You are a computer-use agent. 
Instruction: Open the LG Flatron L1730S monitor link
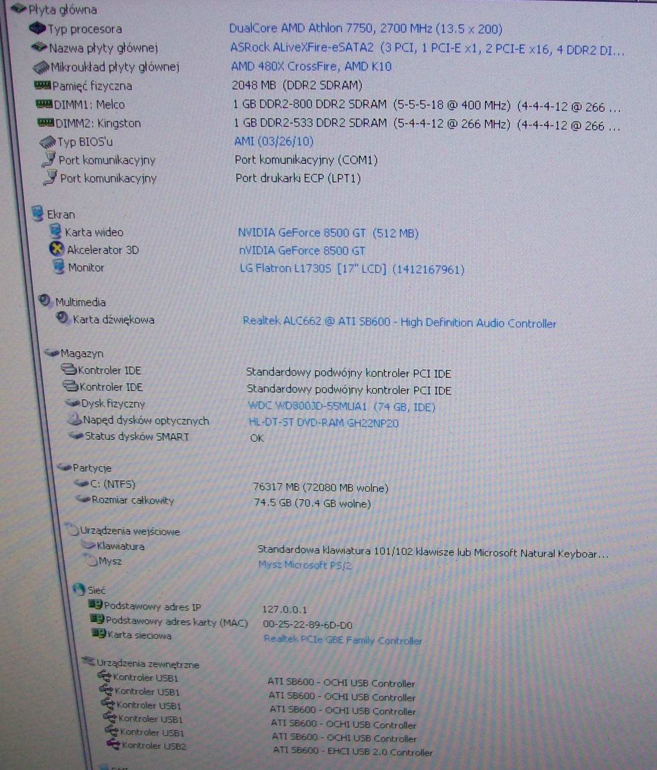(x=352, y=269)
